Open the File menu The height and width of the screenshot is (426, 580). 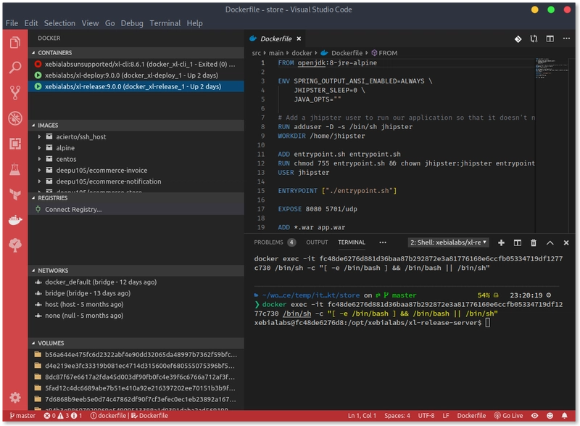(x=12, y=23)
